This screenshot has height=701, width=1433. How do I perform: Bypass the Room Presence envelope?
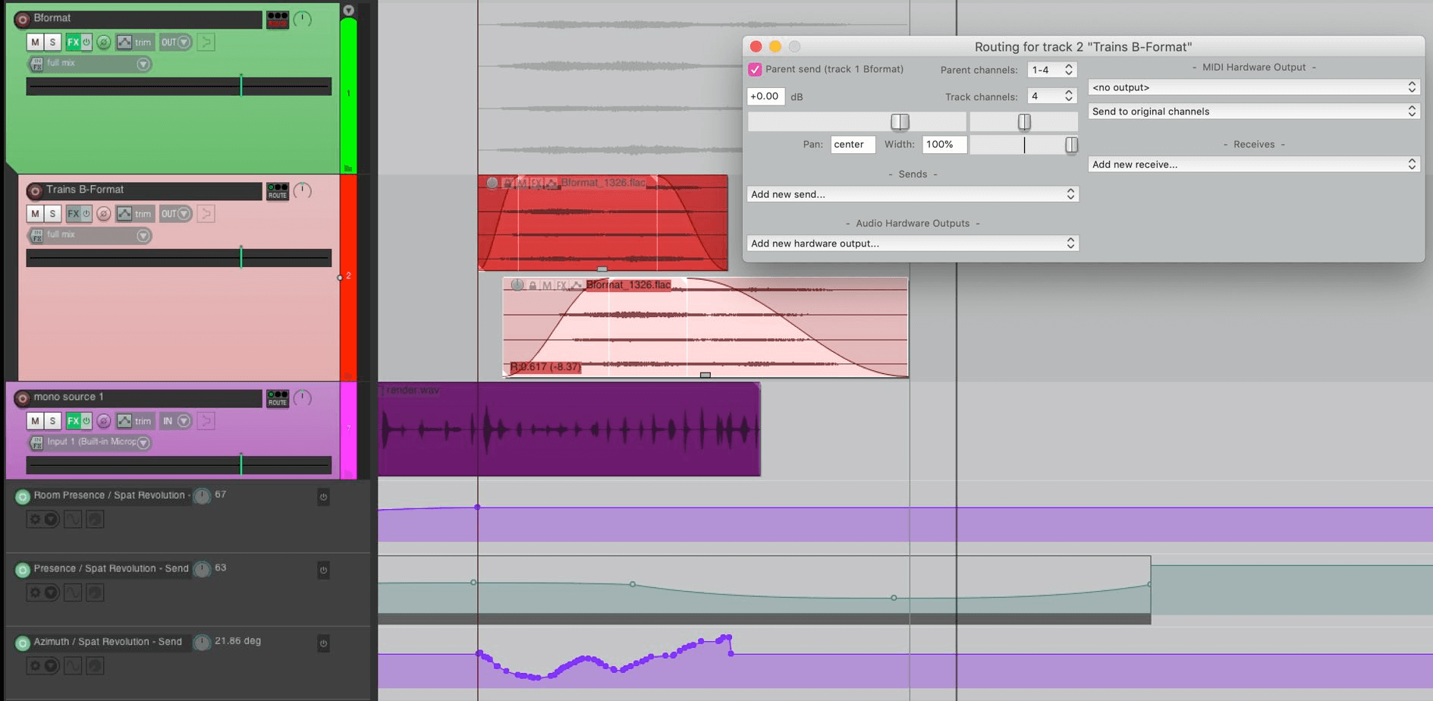(x=323, y=497)
